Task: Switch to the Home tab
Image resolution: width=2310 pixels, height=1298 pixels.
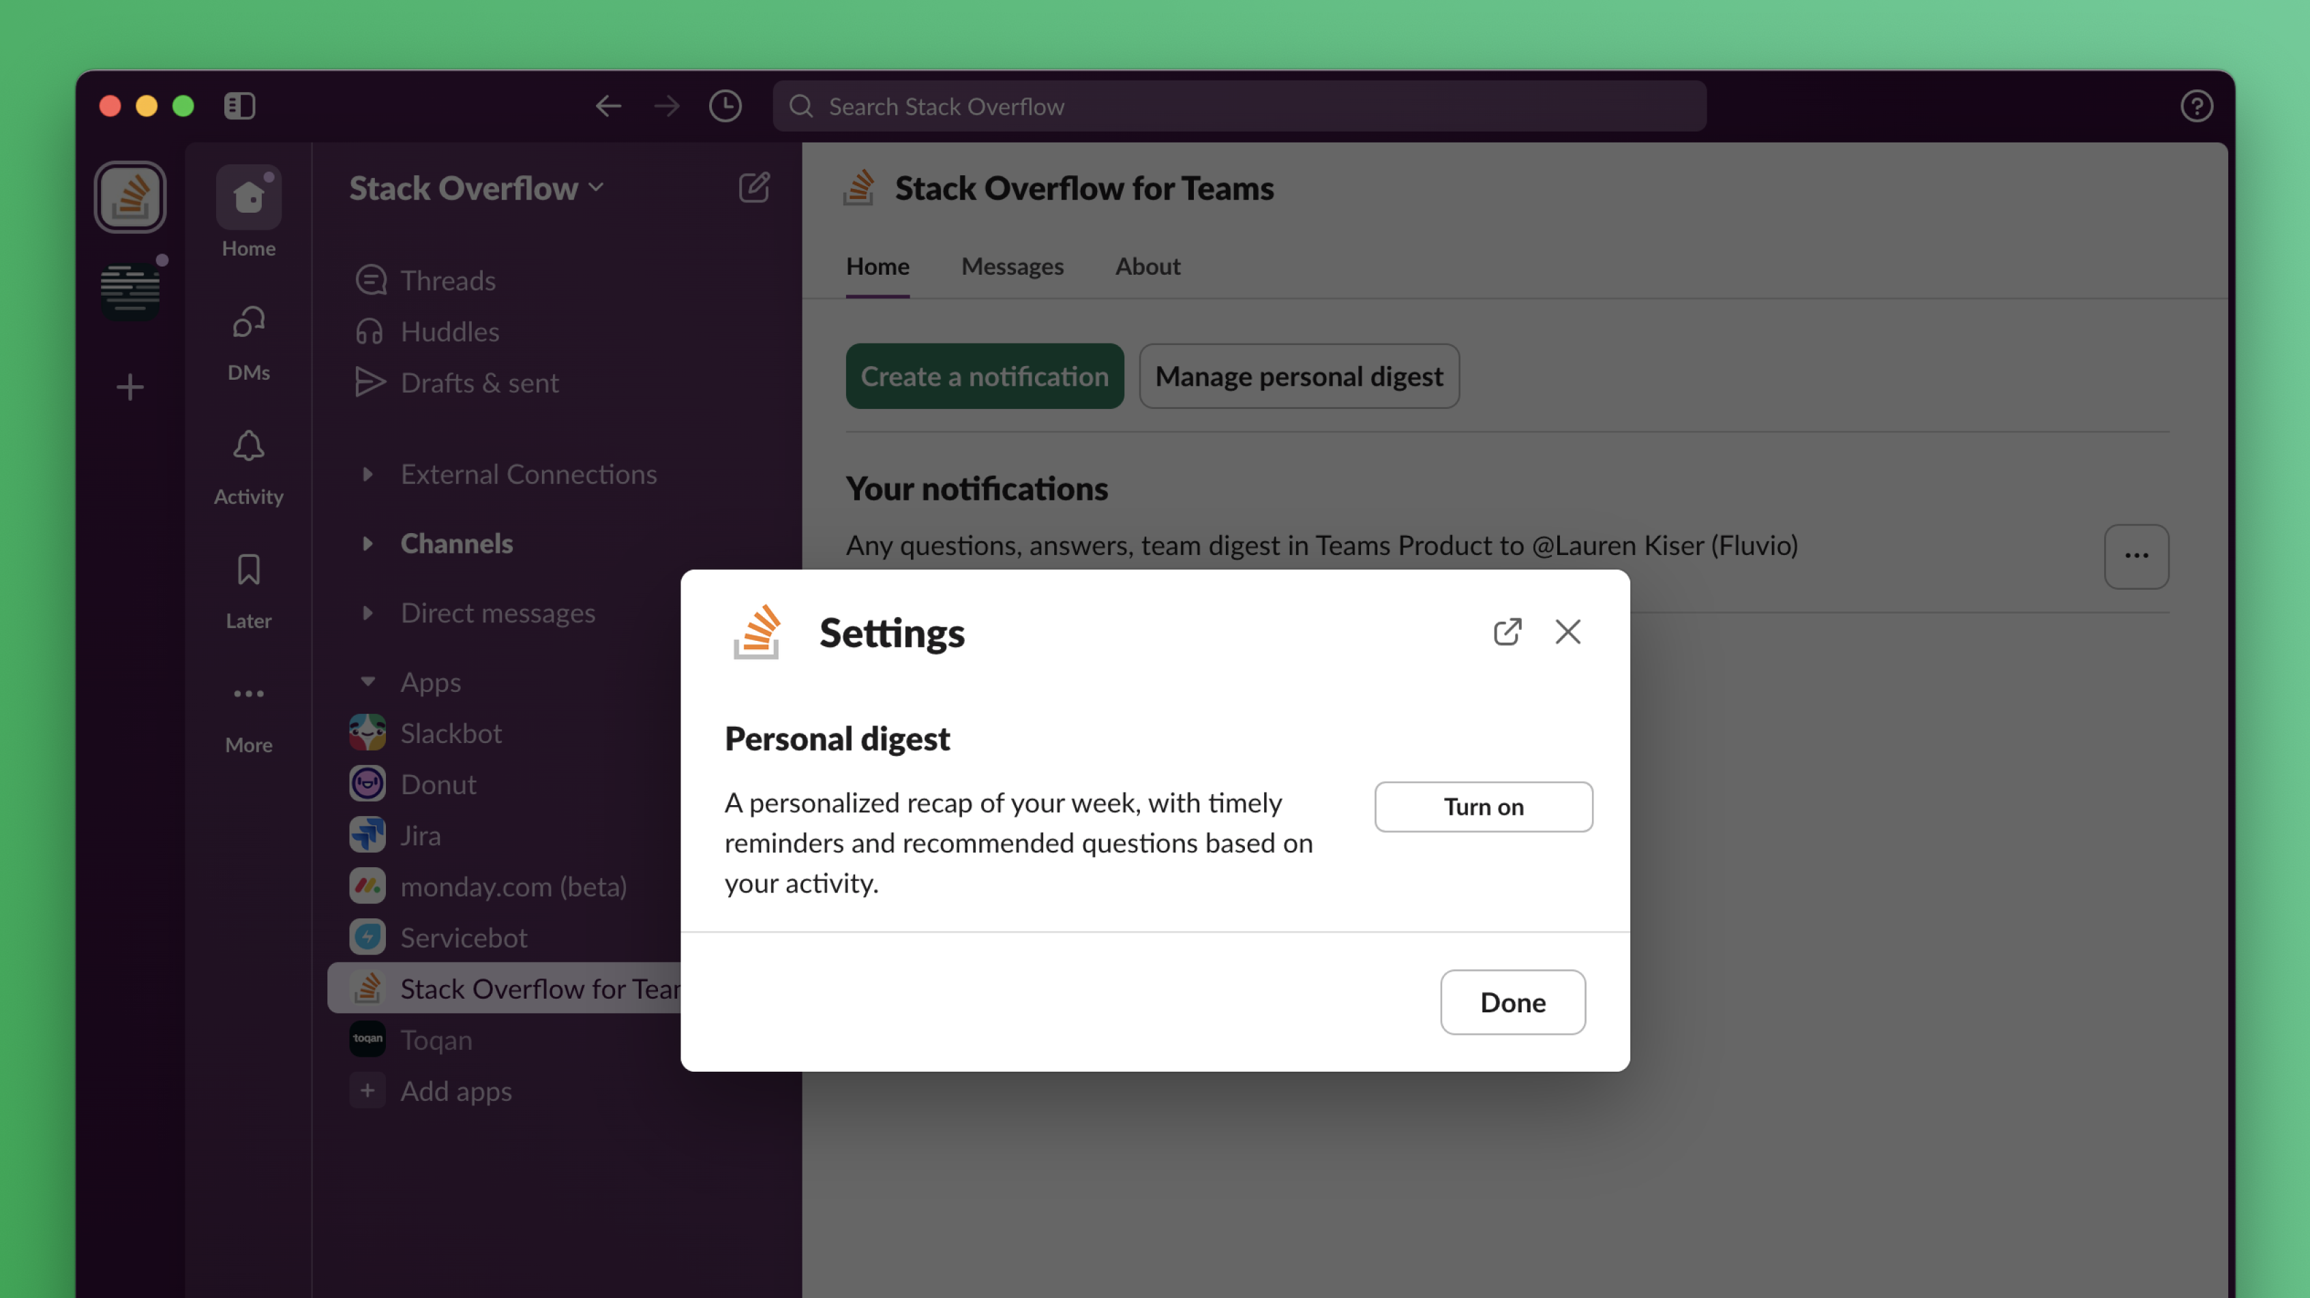Action: pos(877,267)
